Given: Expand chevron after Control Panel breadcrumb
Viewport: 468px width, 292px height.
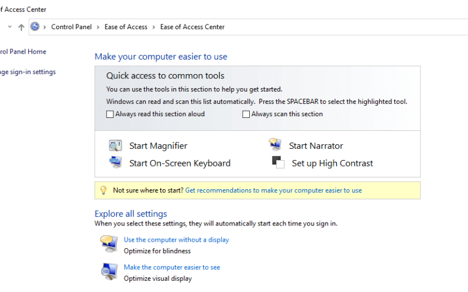Looking at the screenshot, I should 98,27.
